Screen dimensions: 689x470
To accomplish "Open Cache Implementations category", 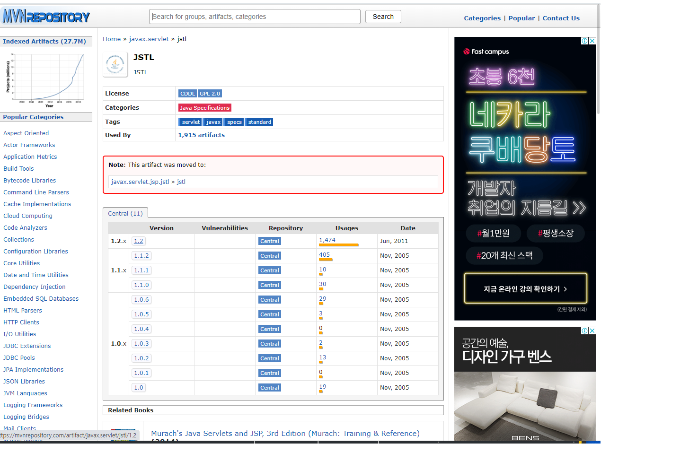I will point(37,204).
